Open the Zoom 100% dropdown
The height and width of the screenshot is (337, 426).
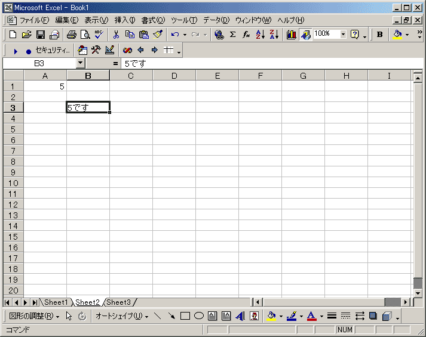coord(343,34)
